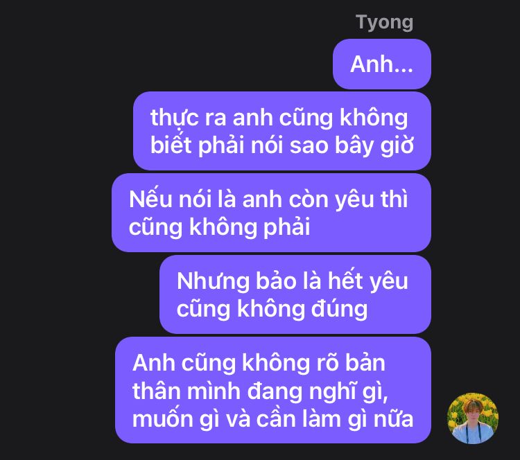Click the Tyong sender name label
520x460 pixels.
pos(384,22)
